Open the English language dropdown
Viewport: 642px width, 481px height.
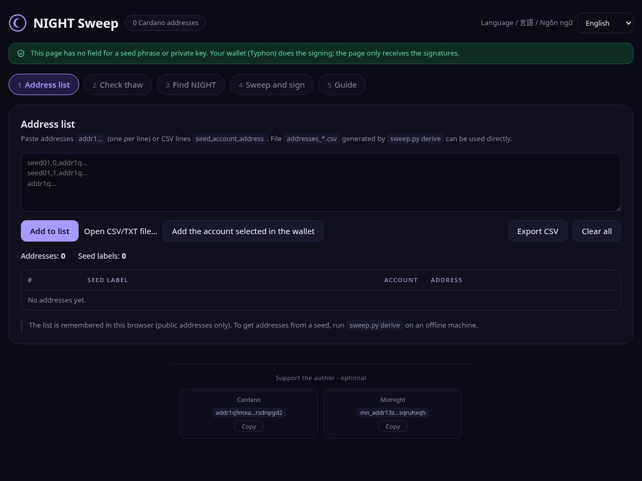click(605, 23)
